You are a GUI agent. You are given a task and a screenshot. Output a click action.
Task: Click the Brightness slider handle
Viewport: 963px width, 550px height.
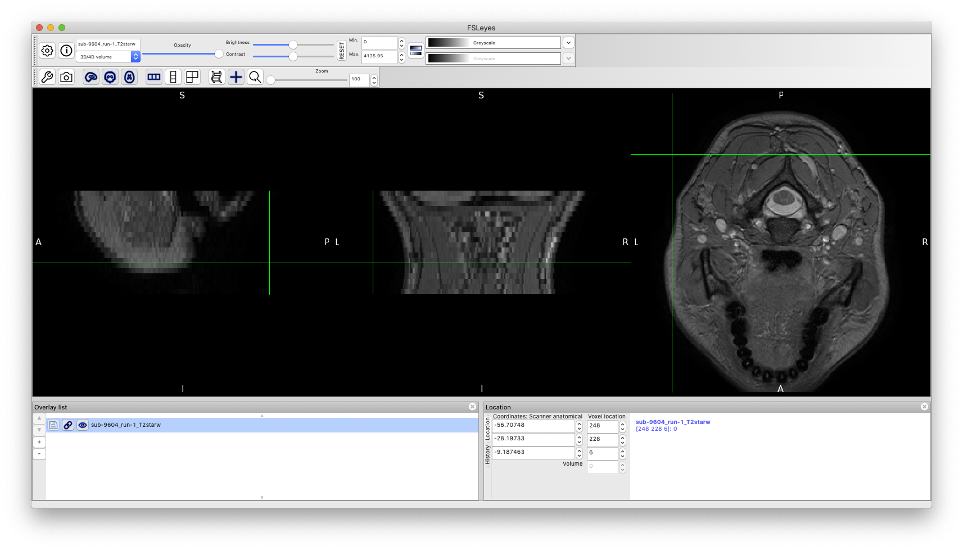coord(293,44)
